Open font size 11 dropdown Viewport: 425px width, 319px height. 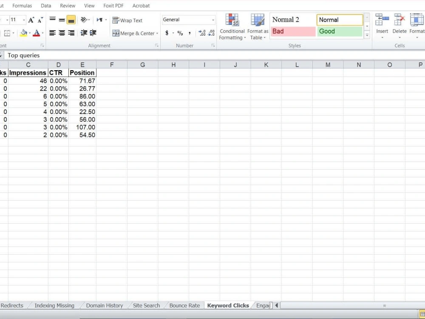[24, 20]
